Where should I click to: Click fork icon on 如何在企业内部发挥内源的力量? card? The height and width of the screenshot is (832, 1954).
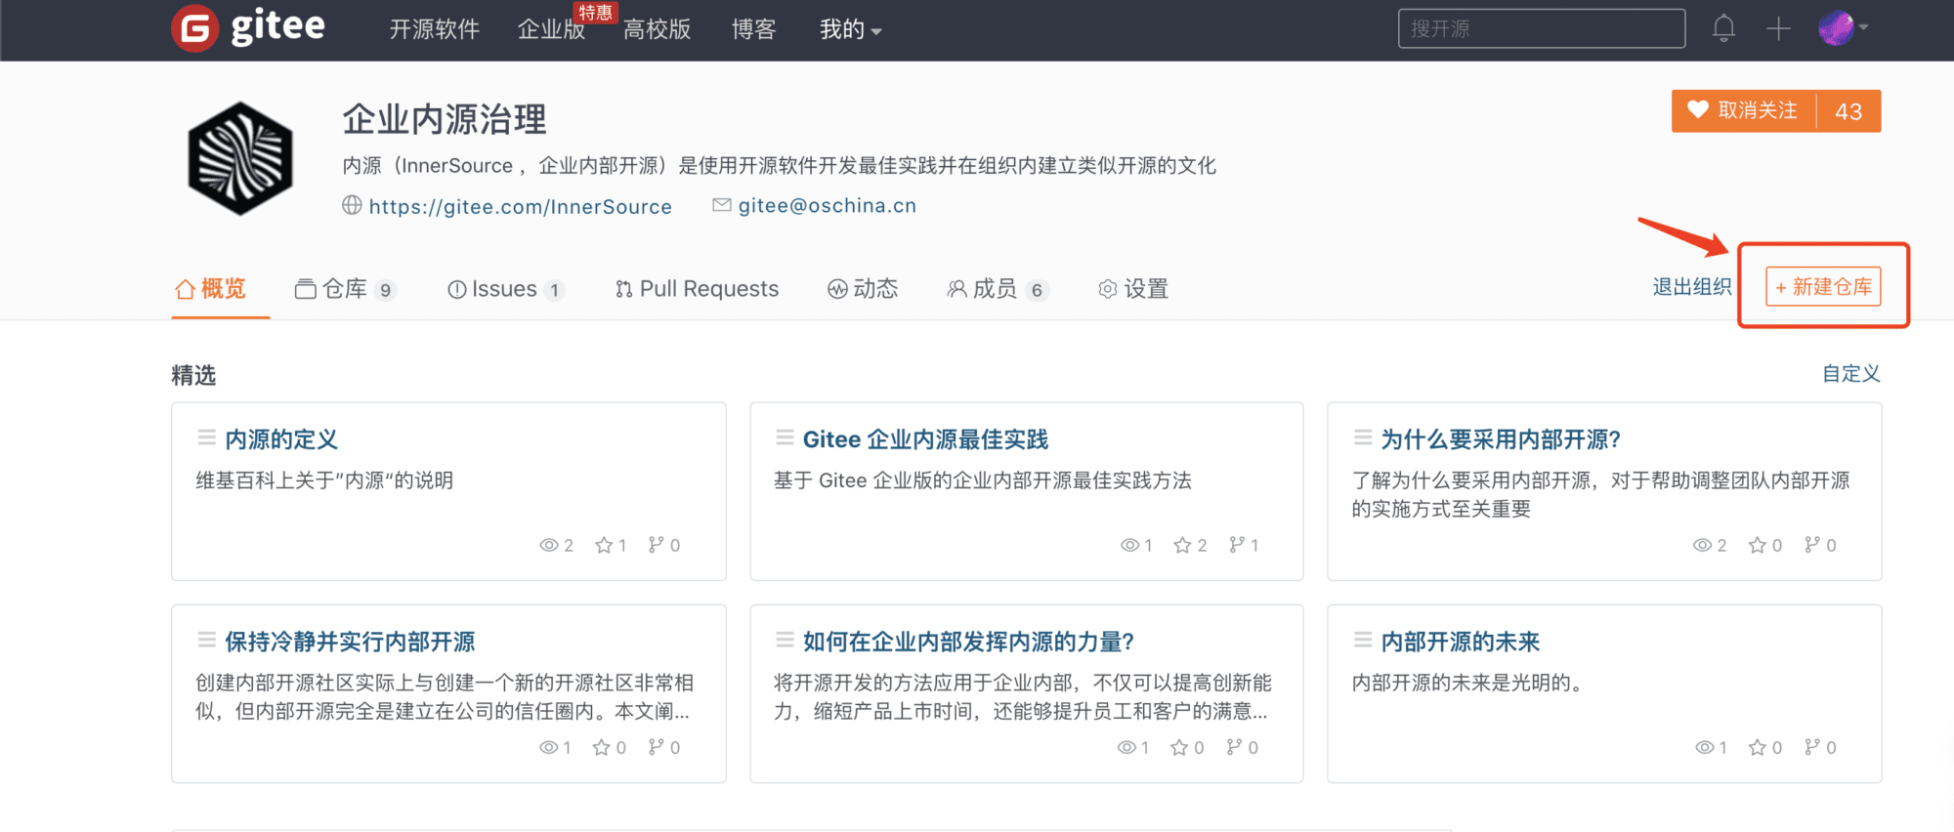pyautogui.click(x=1235, y=747)
